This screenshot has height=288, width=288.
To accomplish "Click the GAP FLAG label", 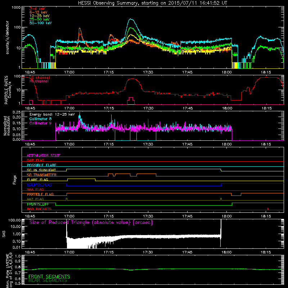I will pyautogui.click(x=35, y=160).
